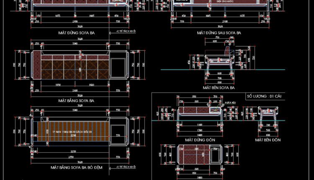Click the 1020 dimension below the cushioned sofa plan
The height and width of the screenshot is (180, 314).
click(92, 85)
